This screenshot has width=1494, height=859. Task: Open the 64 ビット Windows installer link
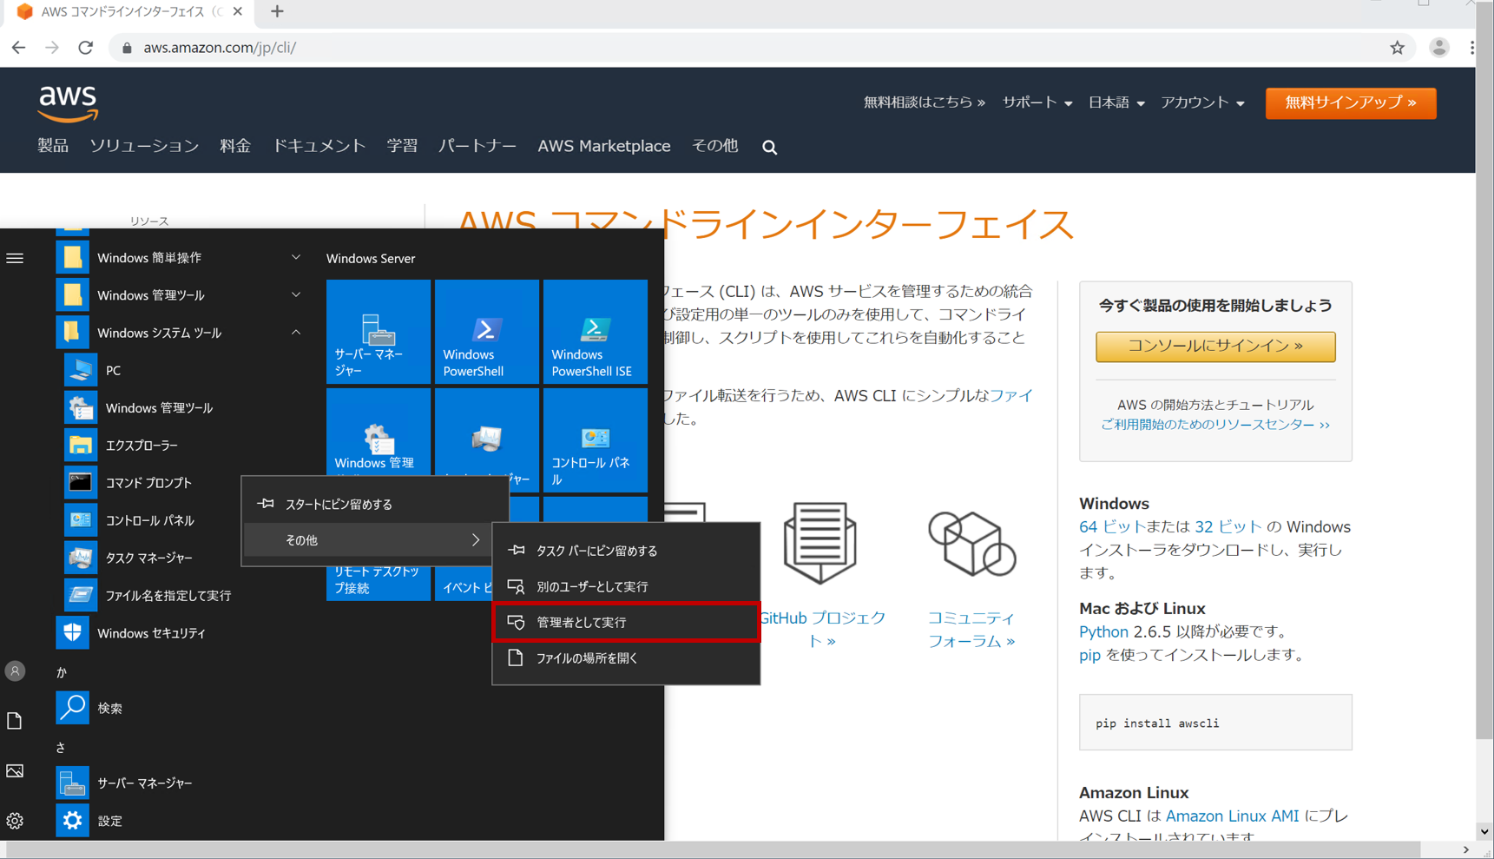pos(1112,526)
